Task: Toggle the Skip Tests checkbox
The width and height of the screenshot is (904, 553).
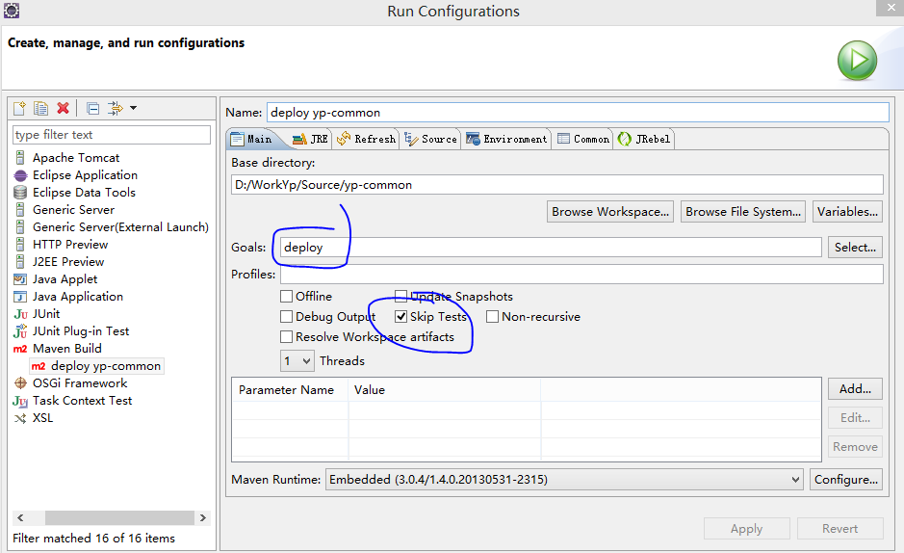Action: tap(401, 317)
